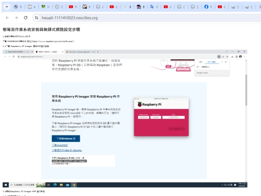261x196 pixels.
Task: Click the raspberrypi.com/software URL text in page
Action: point(53,41)
